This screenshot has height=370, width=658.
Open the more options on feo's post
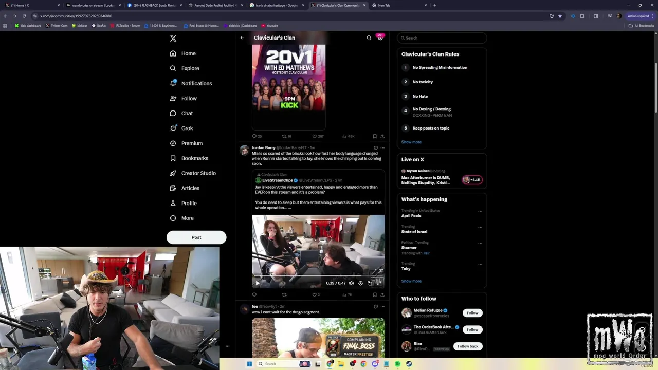(382, 307)
